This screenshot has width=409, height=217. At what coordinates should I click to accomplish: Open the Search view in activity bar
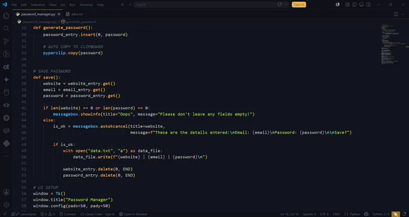tap(6, 28)
